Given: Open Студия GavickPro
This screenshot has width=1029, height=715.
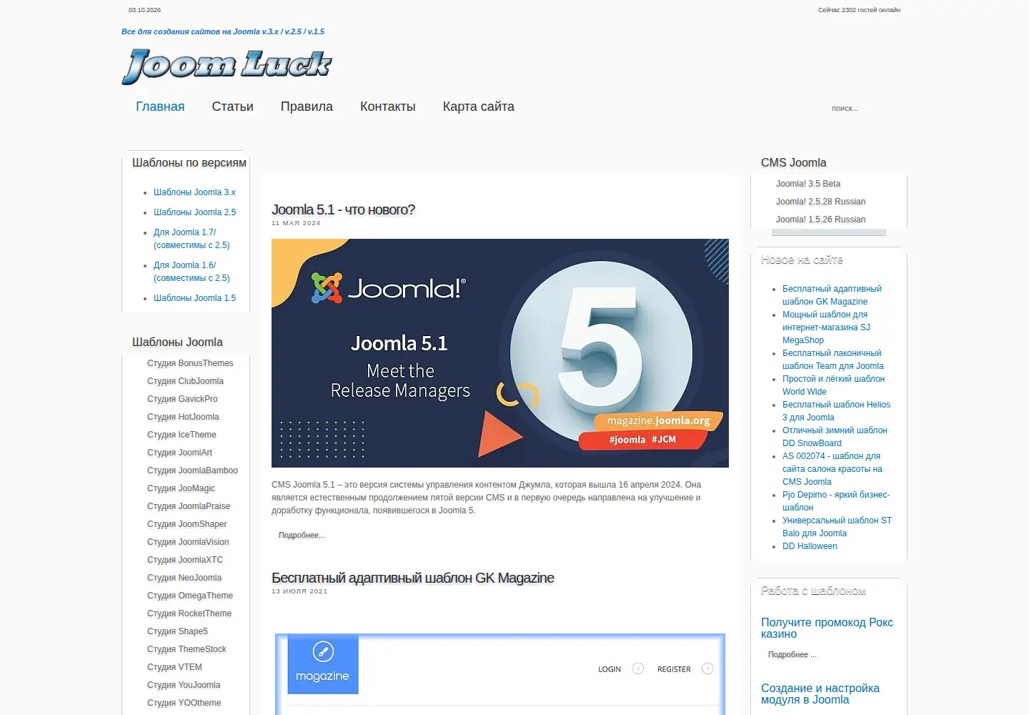Looking at the screenshot, I should pos(182,399).
